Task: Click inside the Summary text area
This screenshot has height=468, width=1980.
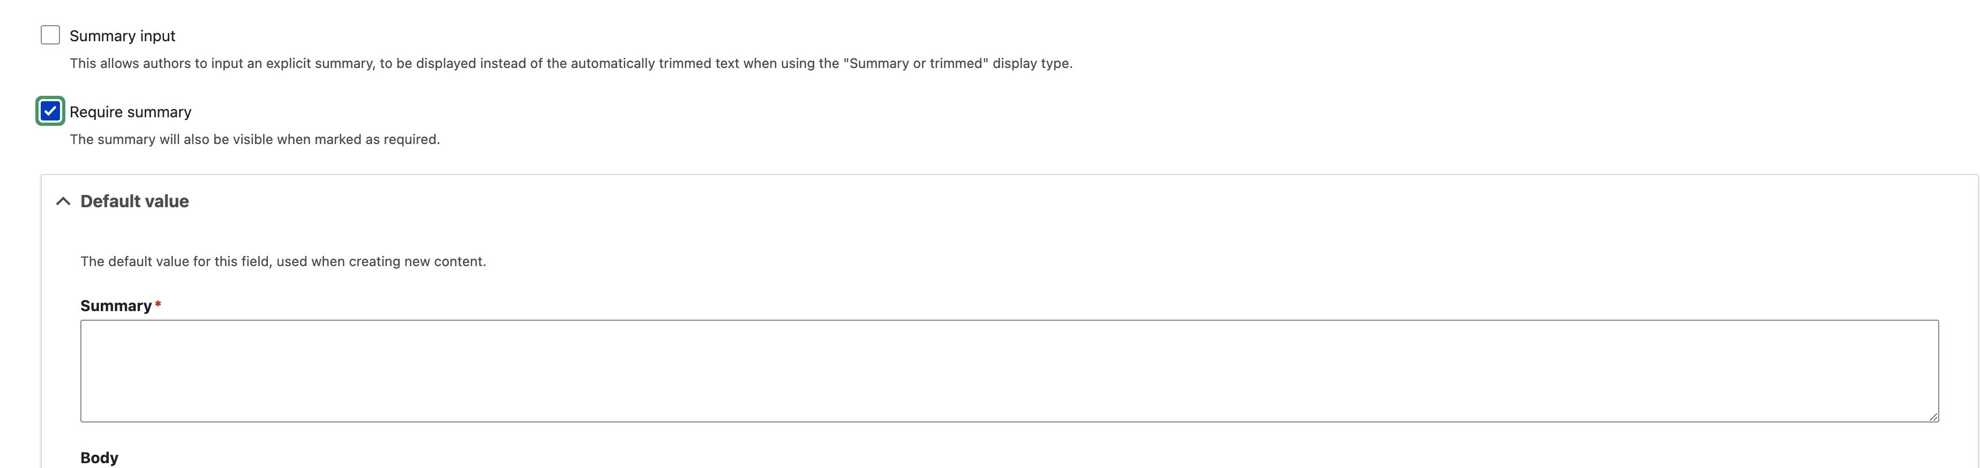Action: pos(1008,371)
